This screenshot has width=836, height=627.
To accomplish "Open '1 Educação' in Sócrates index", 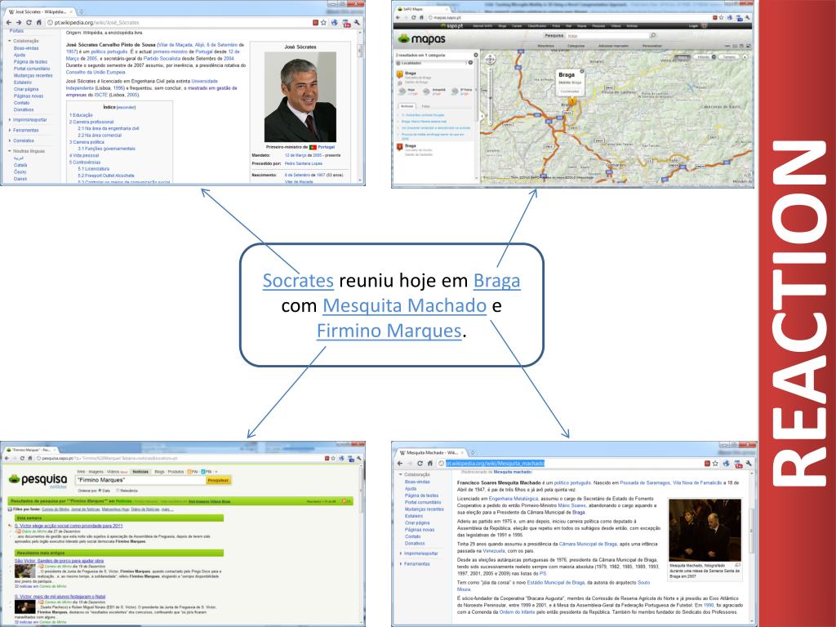I will click(x=81, y=115).
